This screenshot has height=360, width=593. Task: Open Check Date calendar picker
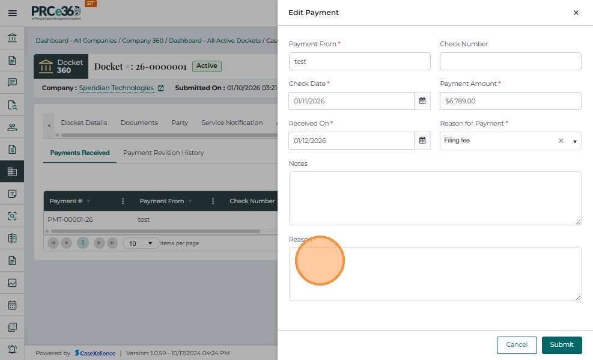[422, 101]
